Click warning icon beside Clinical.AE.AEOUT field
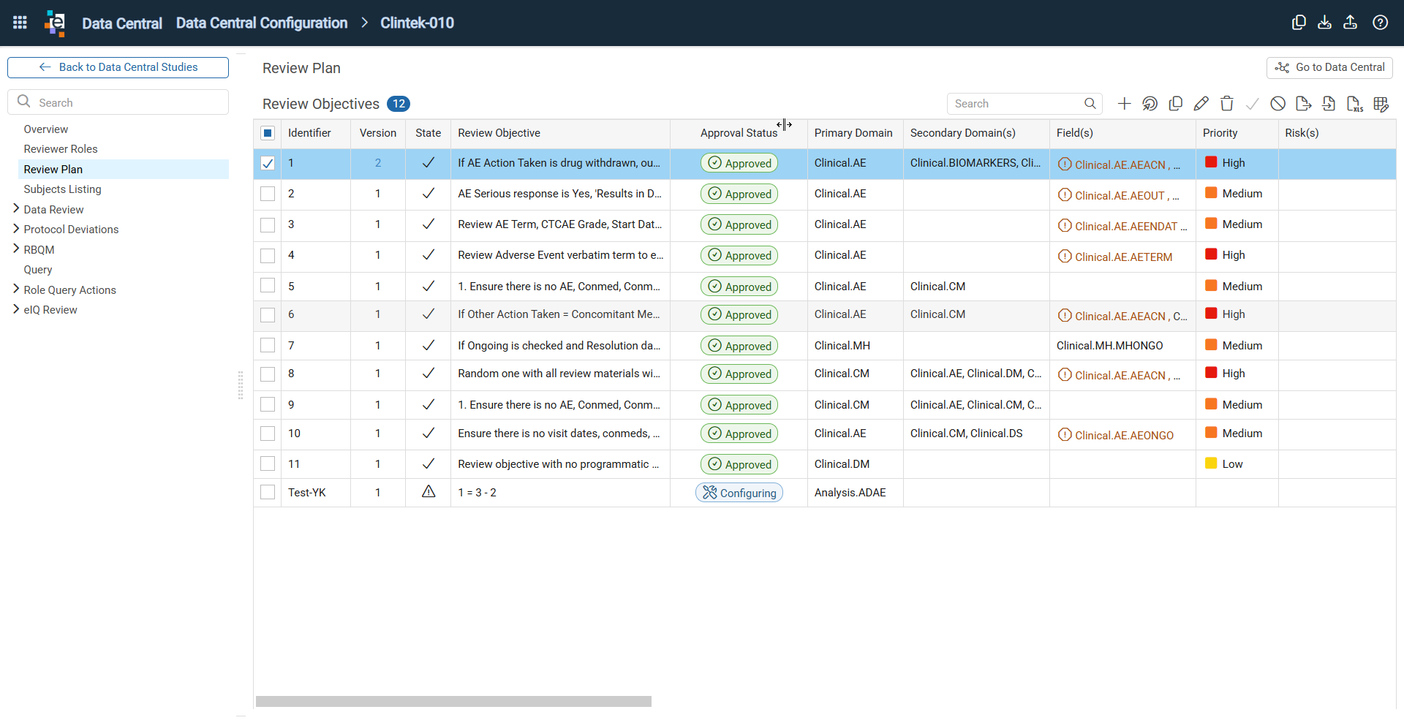This screenshot has height=723, width=1404. click(x=1065, y=195)
